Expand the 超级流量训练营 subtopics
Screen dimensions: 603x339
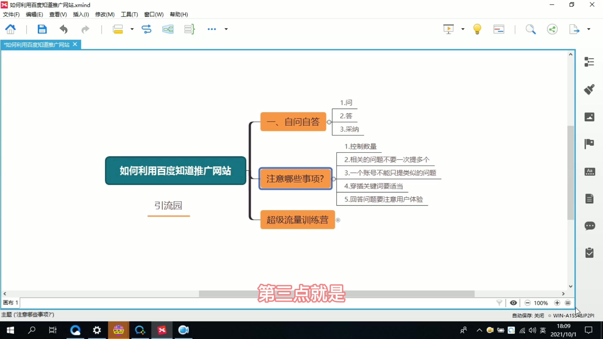(x=338, y=220)
